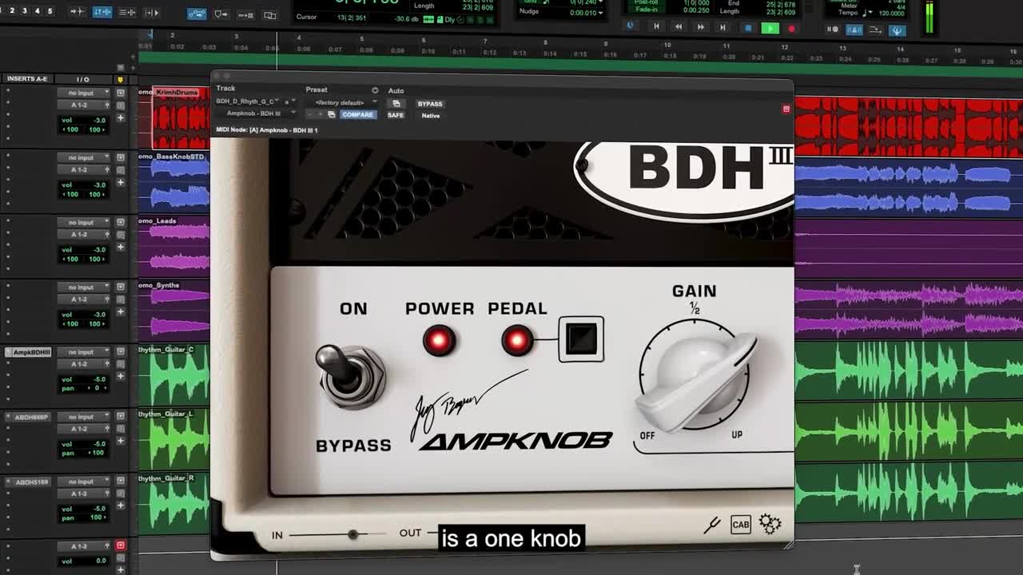
Task: Click the red target icon on the plugin window
Action: 786,109
